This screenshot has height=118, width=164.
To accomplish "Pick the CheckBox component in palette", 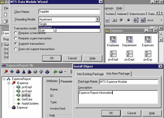I will tap(121, 20).
